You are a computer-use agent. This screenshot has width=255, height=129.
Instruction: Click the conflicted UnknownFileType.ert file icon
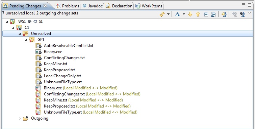38,112
